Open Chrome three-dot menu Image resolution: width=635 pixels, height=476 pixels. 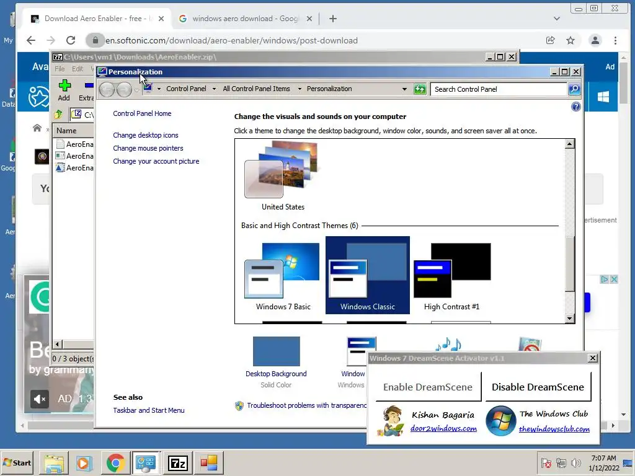click(x=615, y=40)
